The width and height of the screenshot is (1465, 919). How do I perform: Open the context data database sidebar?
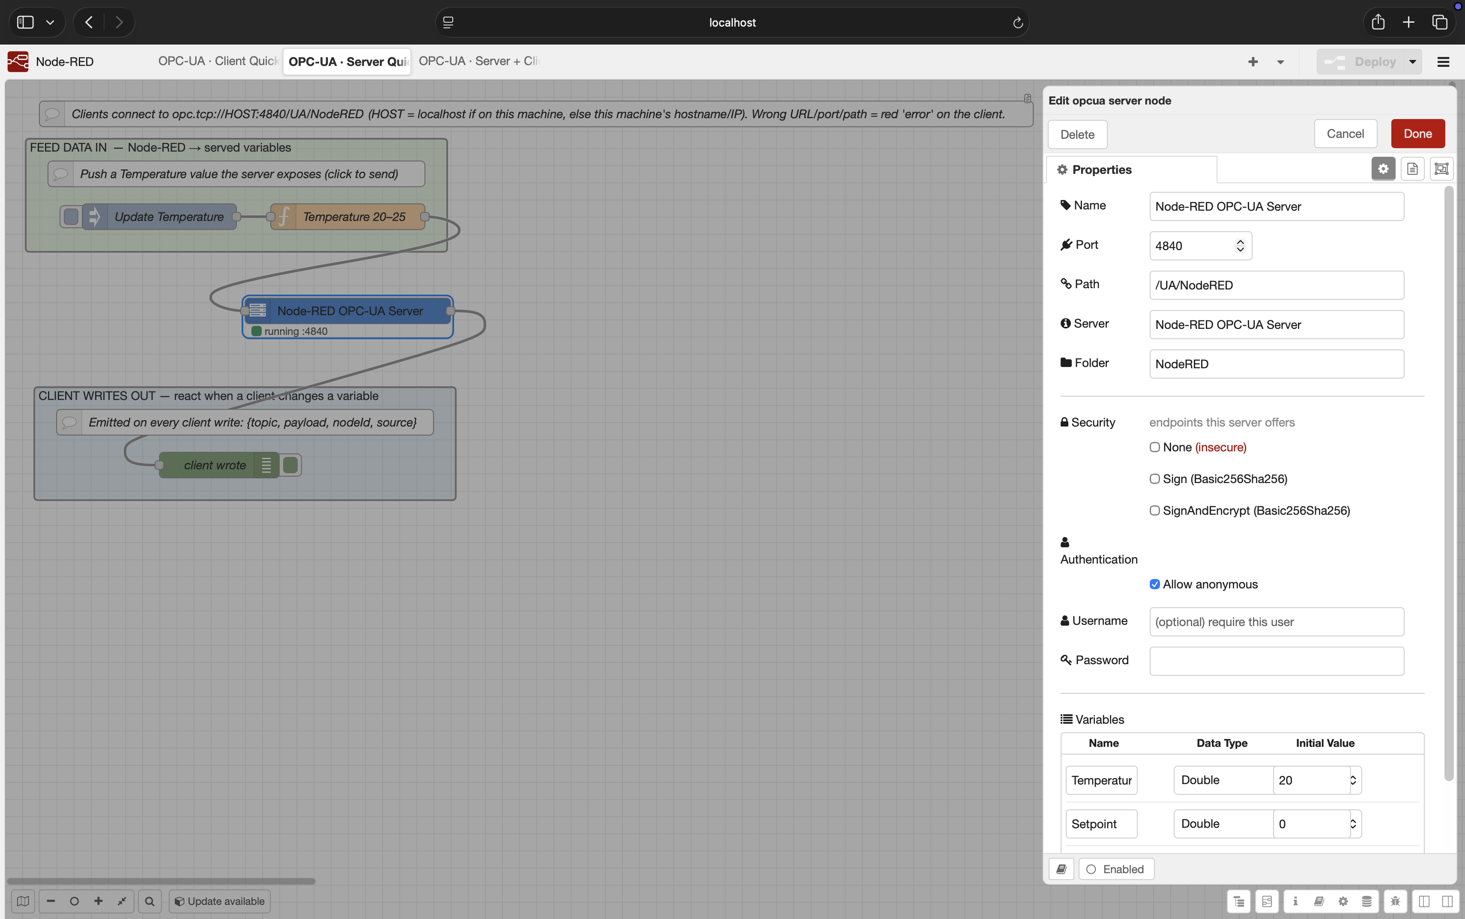click(1366, 901)
